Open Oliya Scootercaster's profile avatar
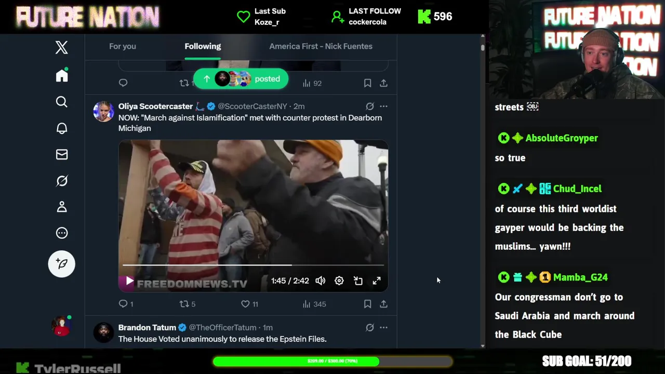This screenshot has width=665, height=374. 103,112
